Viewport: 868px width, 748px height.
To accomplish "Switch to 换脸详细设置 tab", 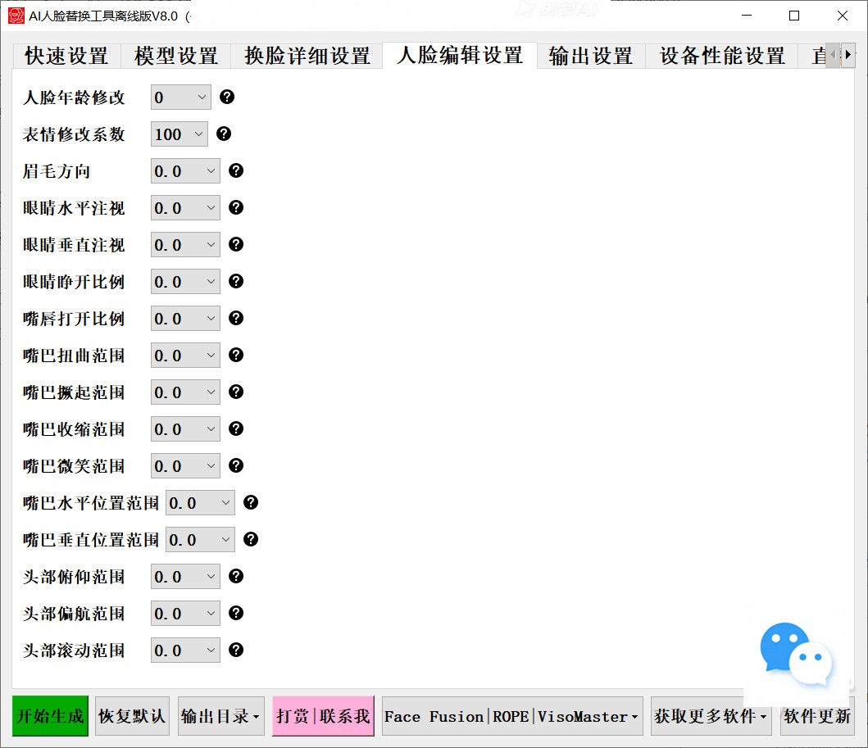I will click(x=307, y=56).
